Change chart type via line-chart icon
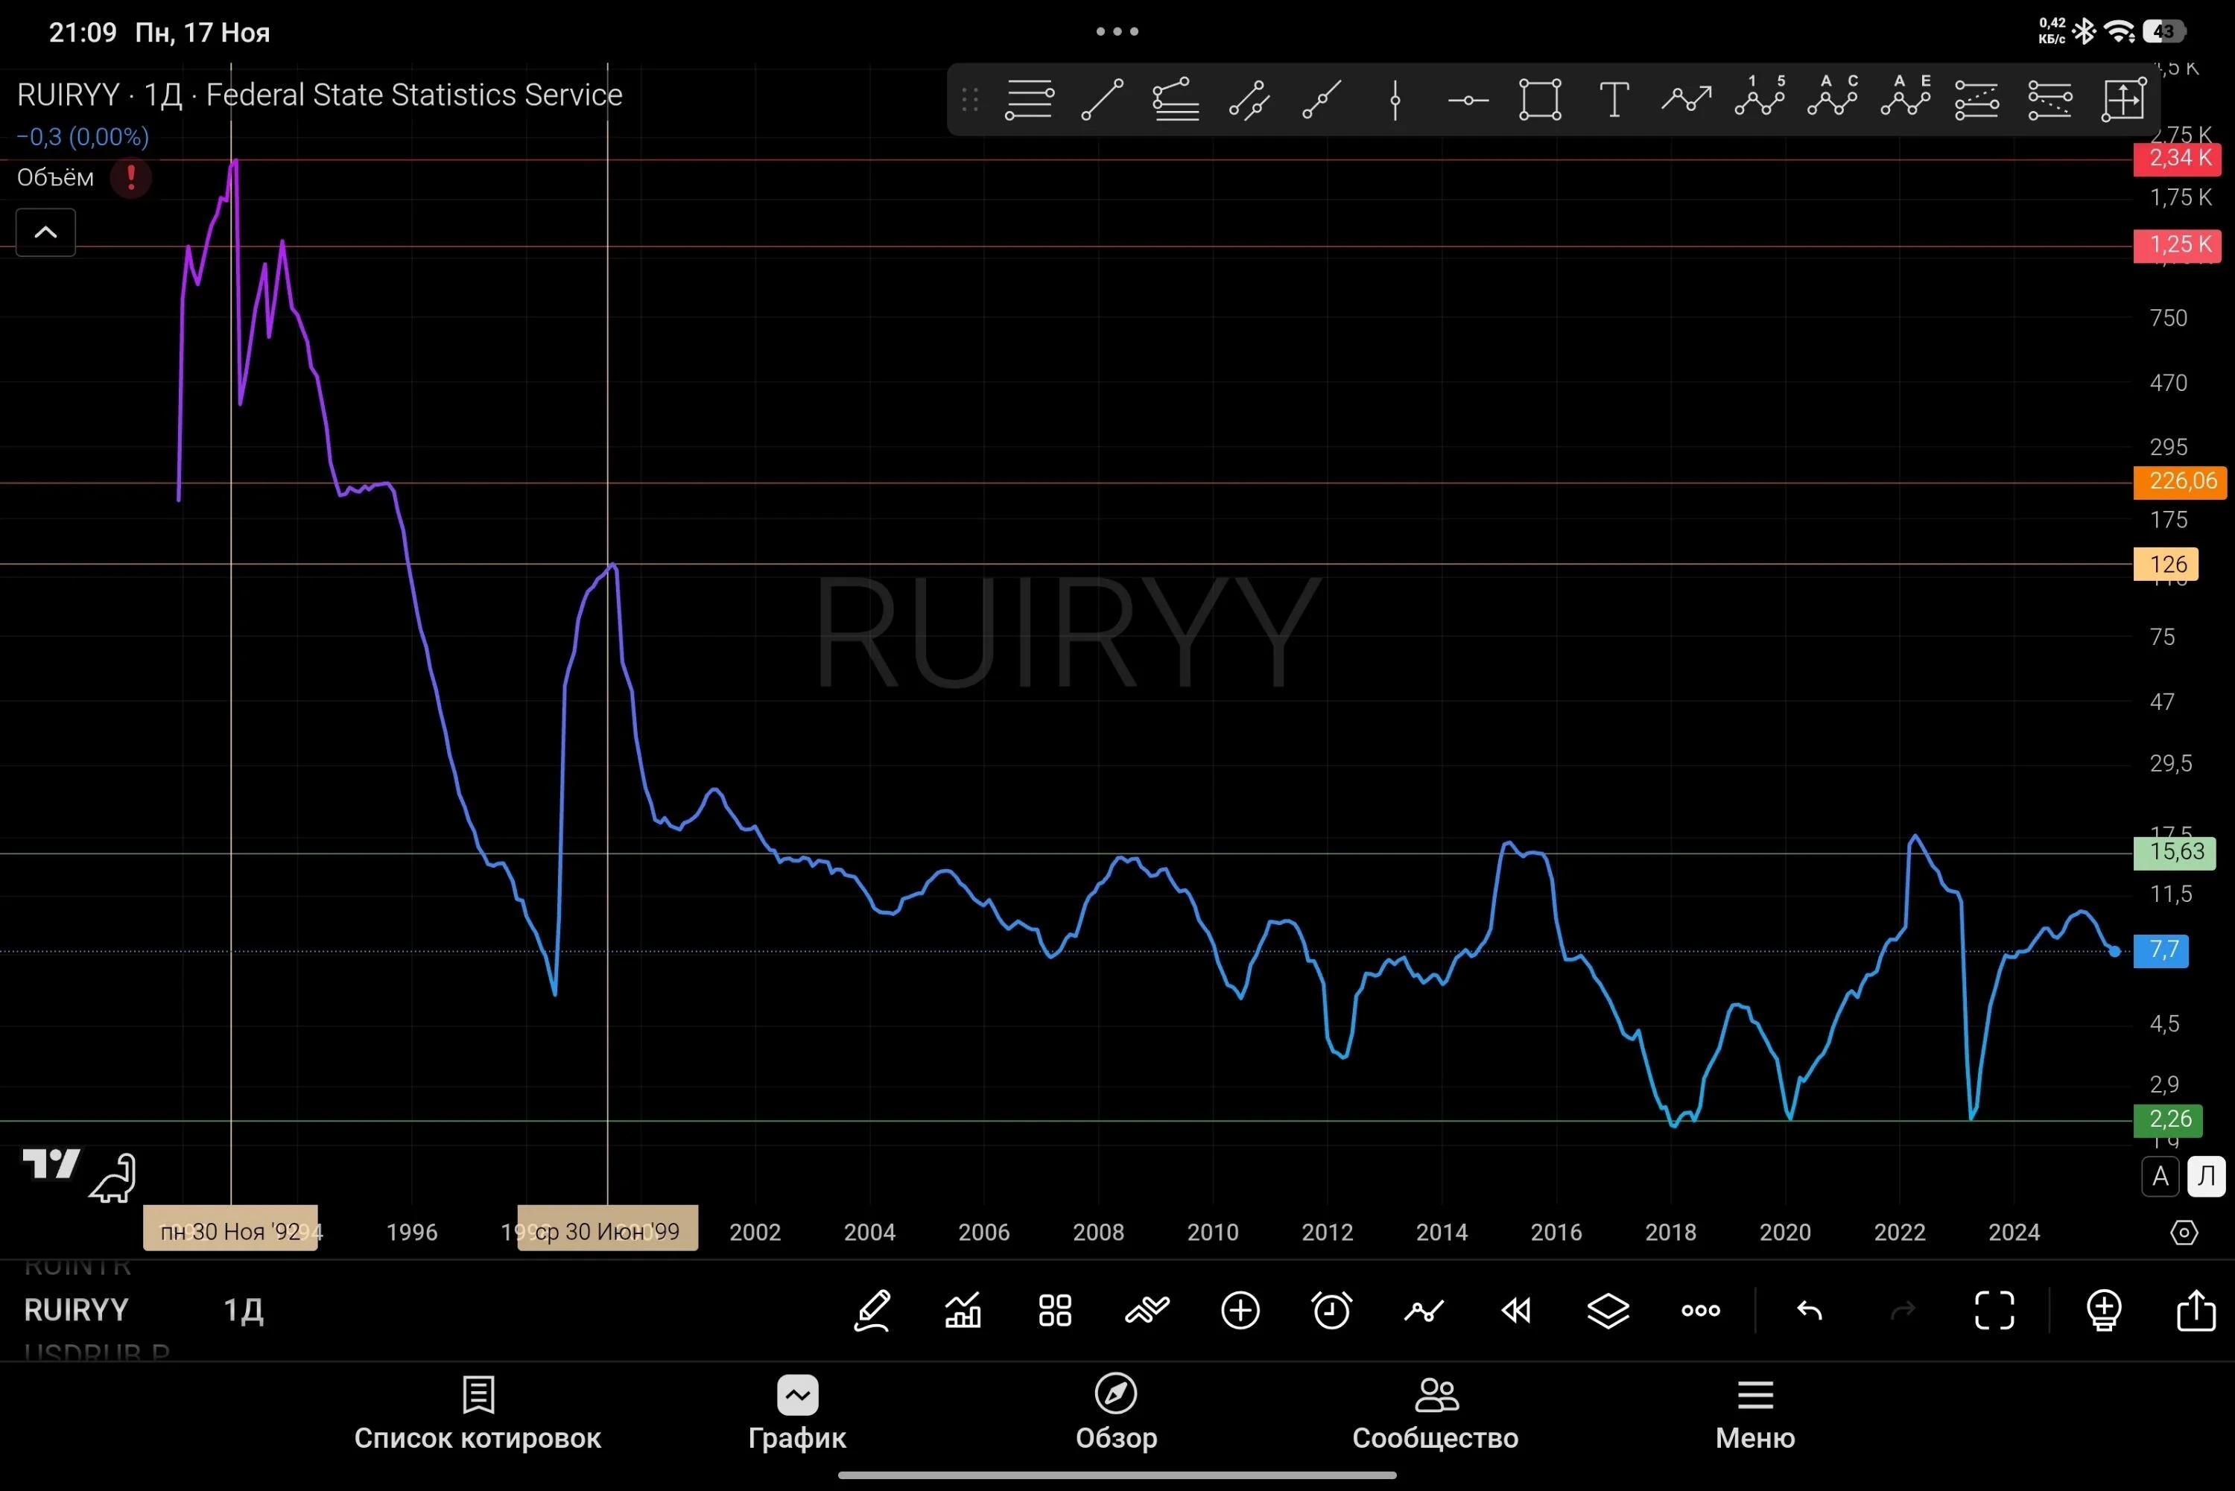 (1424, 1312)
